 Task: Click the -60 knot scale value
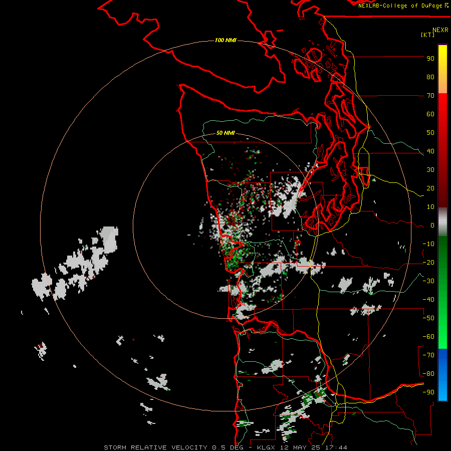pyautogui.click(x=428, y=337)
